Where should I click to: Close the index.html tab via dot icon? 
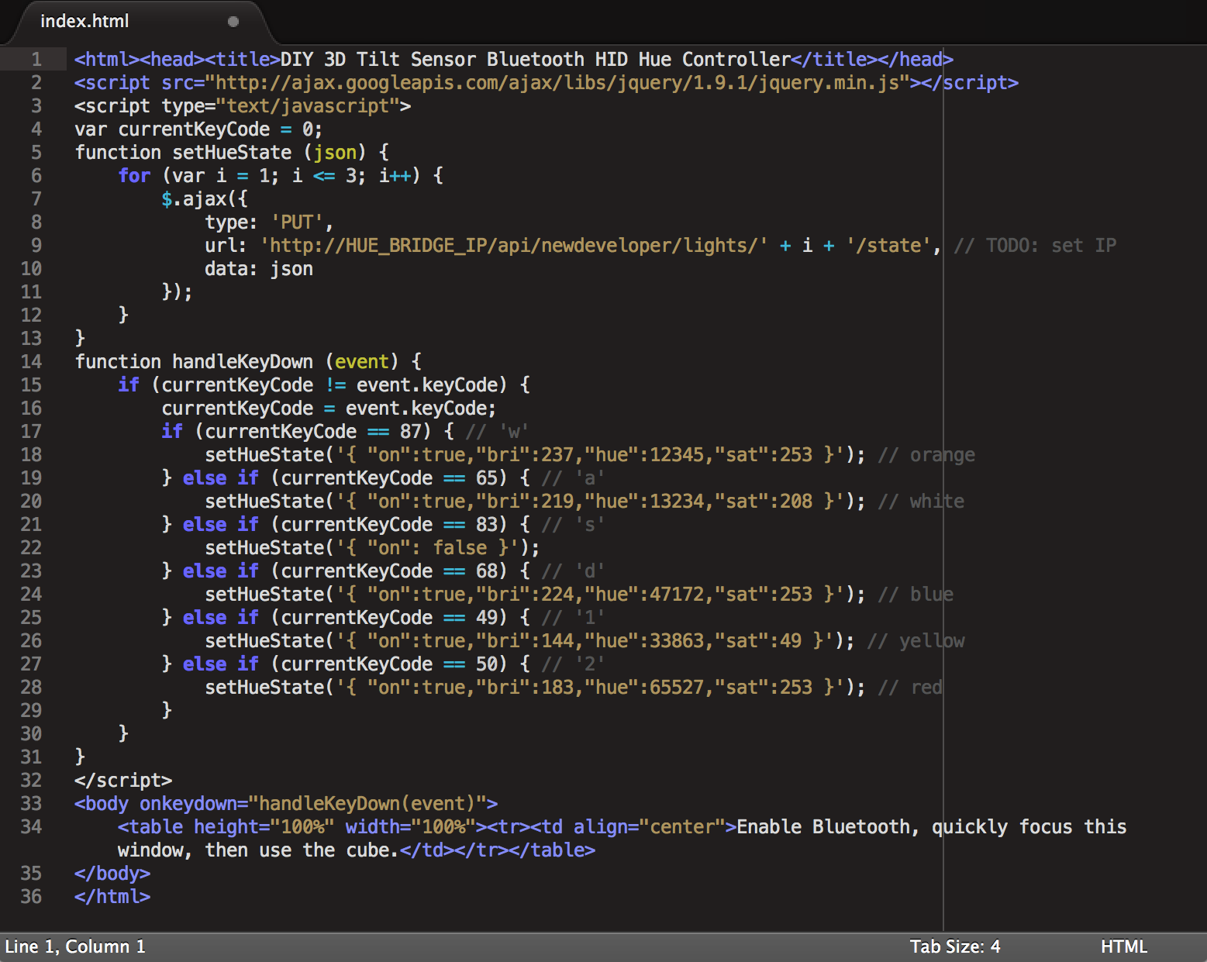pos(233,22)
